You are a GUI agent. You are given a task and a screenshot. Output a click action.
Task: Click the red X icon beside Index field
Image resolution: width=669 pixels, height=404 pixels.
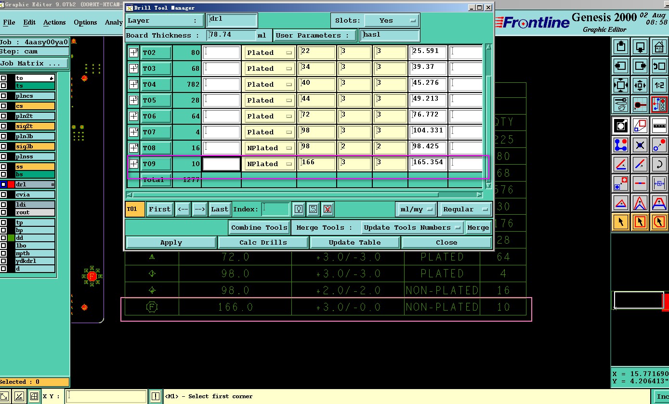click(328, 209)
